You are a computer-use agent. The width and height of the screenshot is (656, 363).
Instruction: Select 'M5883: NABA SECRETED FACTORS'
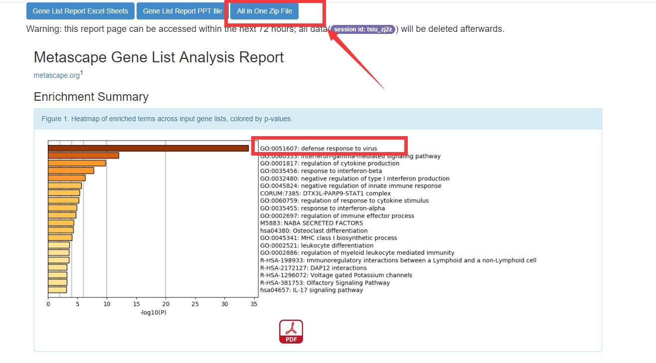click(x=312, y=223)
